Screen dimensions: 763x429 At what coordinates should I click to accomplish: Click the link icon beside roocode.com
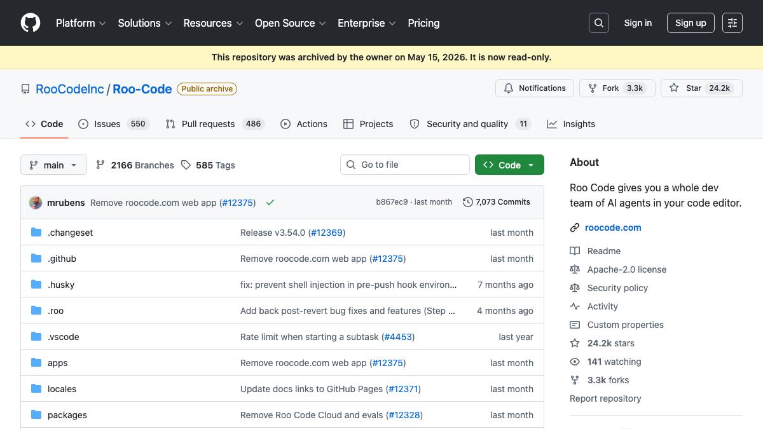[575, 228]
